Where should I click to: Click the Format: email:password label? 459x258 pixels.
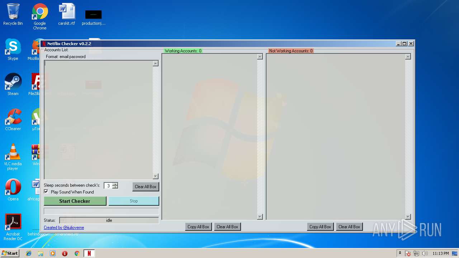tap(66, 57)
